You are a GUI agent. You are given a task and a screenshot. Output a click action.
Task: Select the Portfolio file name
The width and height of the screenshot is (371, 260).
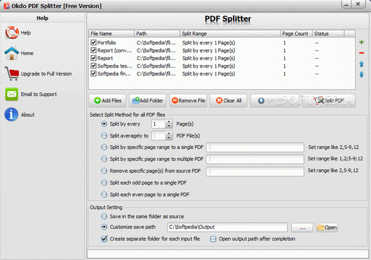click(x=107, y=43)
